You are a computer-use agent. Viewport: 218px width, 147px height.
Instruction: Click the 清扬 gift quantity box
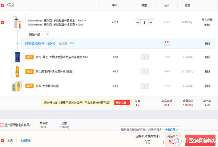click(x=145, y=57)
